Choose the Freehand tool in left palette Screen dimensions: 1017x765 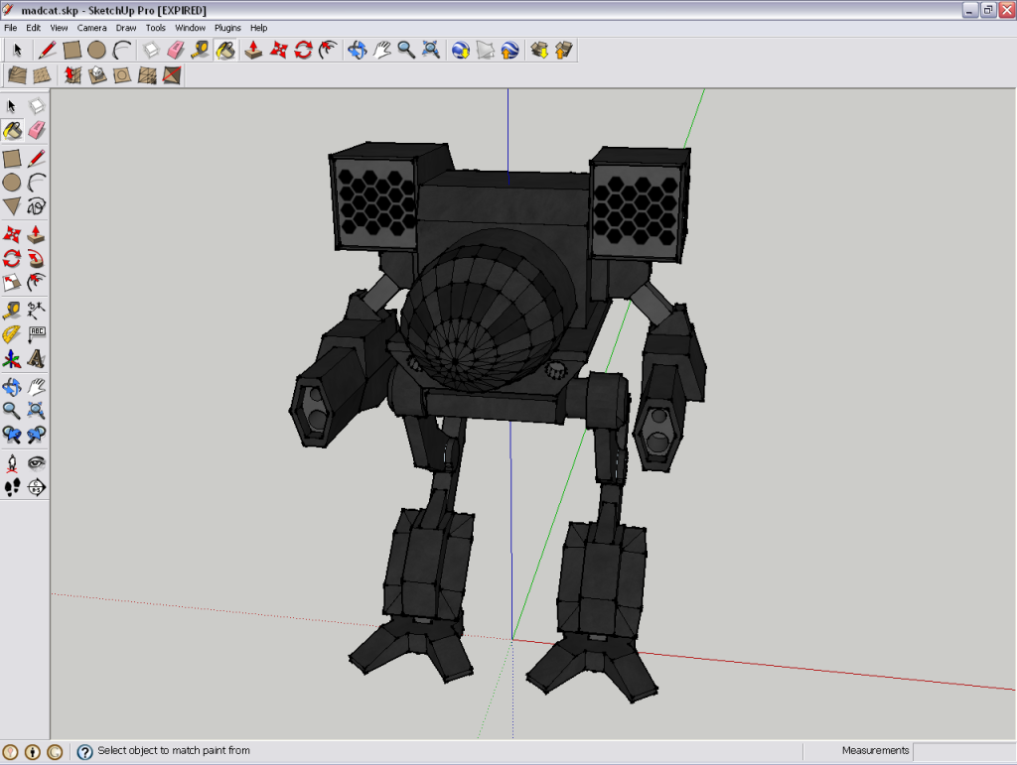pyautogui.click(x=37, y=206)
